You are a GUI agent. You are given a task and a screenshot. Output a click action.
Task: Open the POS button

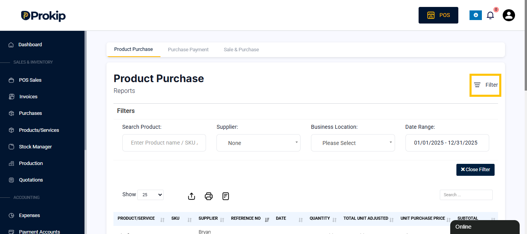(x=438, y=15)
